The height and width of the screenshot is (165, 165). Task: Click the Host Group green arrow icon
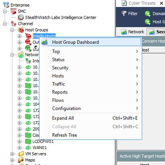(148, 22)
